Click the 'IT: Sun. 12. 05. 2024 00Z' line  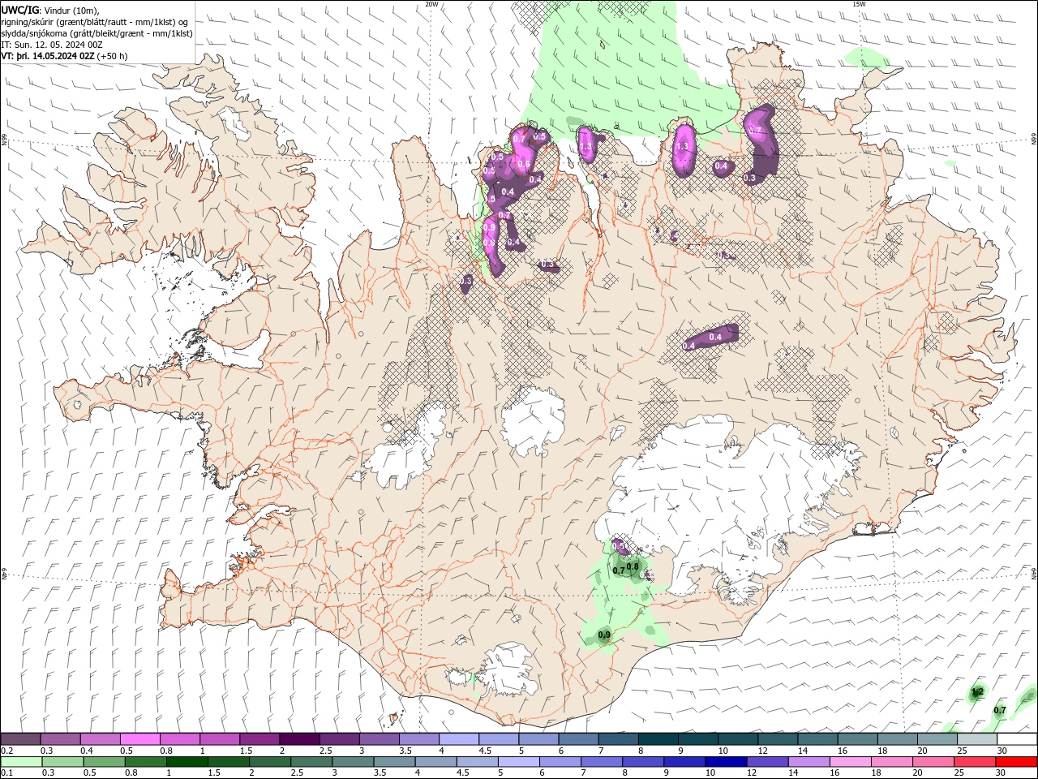[52, 45]
